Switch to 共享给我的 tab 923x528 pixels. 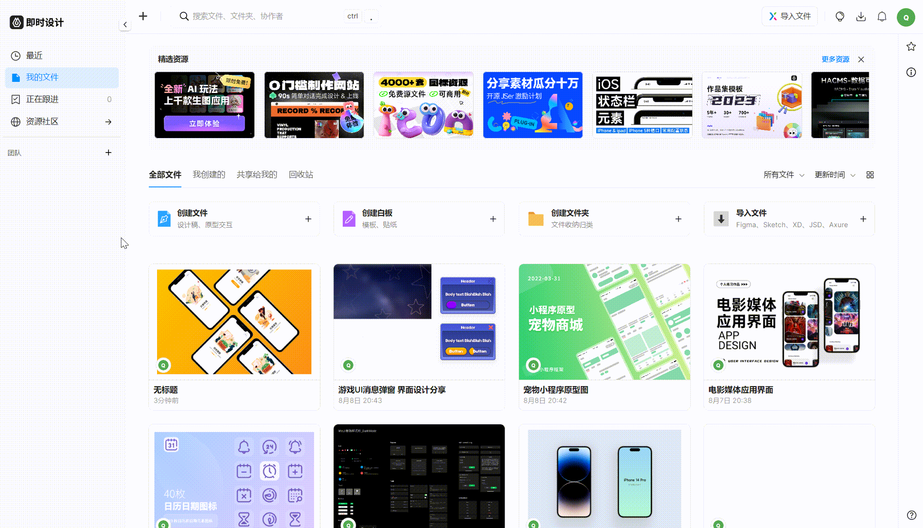257,175
